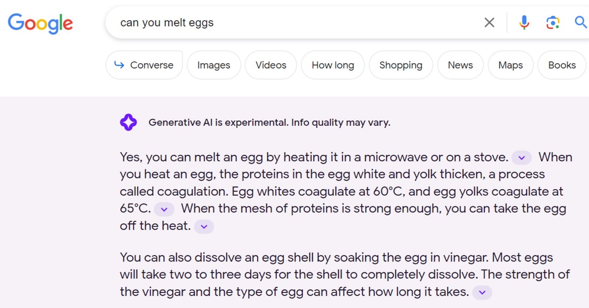Expand the chevron after "off the heat."

click(x=204, y=227)
